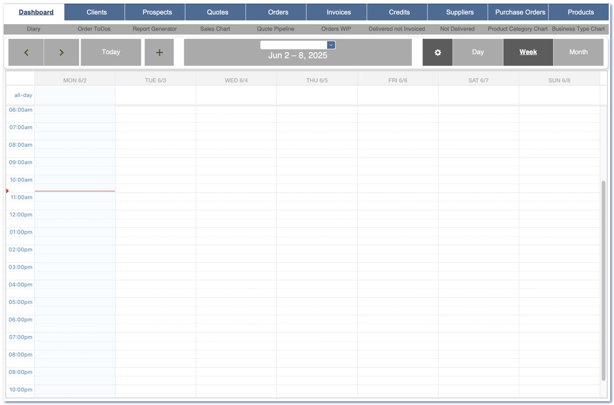This screenshot has height=405, width=614.
Task: Go to the Invoices tab
Action: (x=338, y=12)
